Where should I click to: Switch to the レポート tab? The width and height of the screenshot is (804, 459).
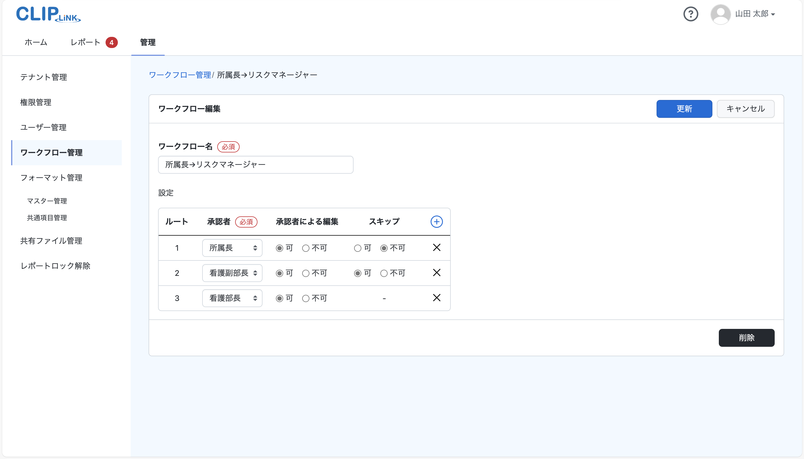85,42
